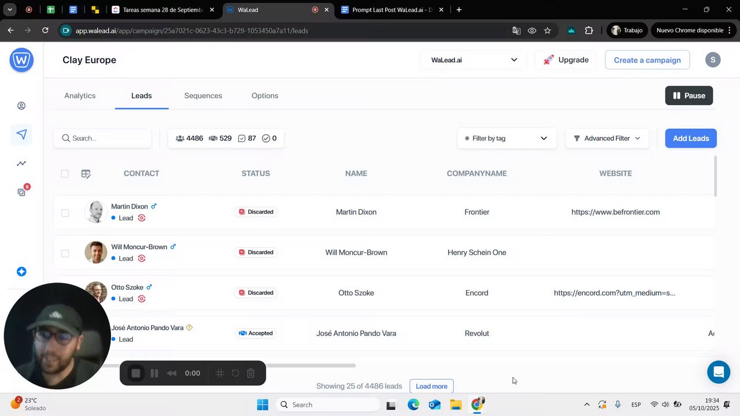Click the handshake count 529
740x416 pixels.
[x=220, y=138]
